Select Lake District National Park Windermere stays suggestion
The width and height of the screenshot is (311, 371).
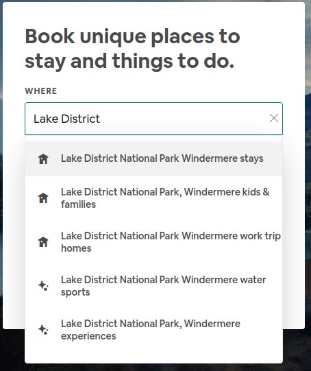153,159
